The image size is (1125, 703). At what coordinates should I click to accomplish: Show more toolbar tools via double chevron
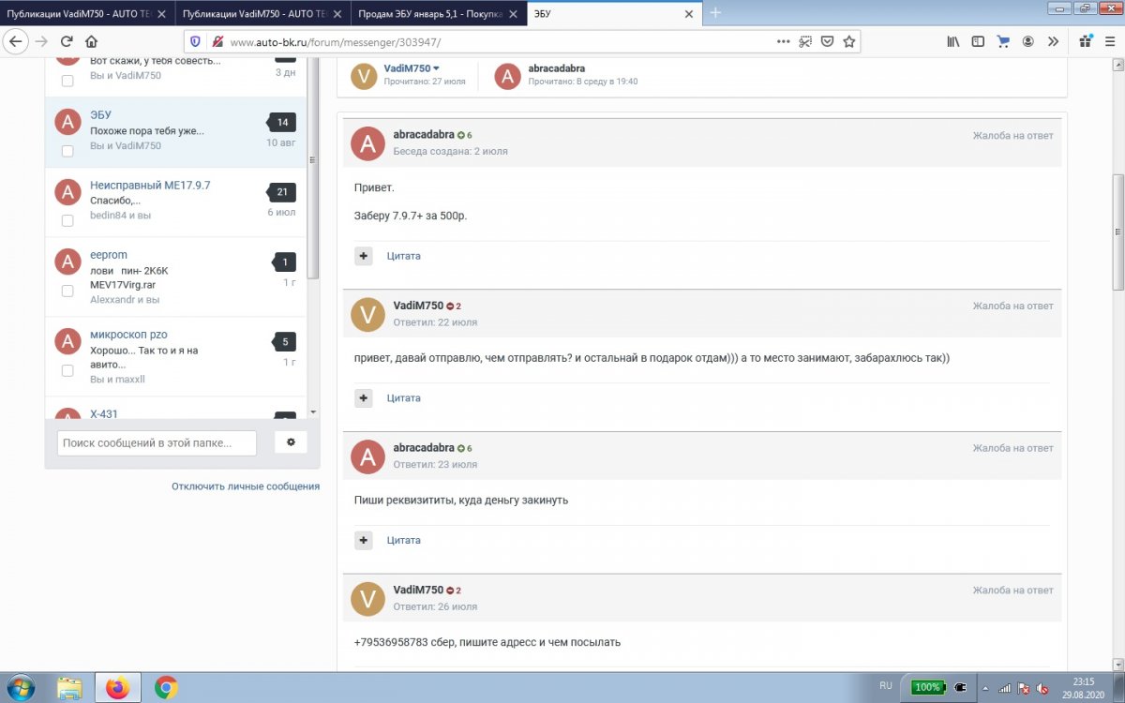1053,41
